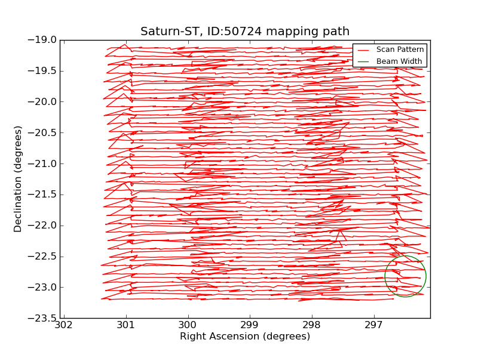This screenshot has width=478, height=358.
Task: Click the "Declination (degrees)" axis label
Action: pos(18,179)
